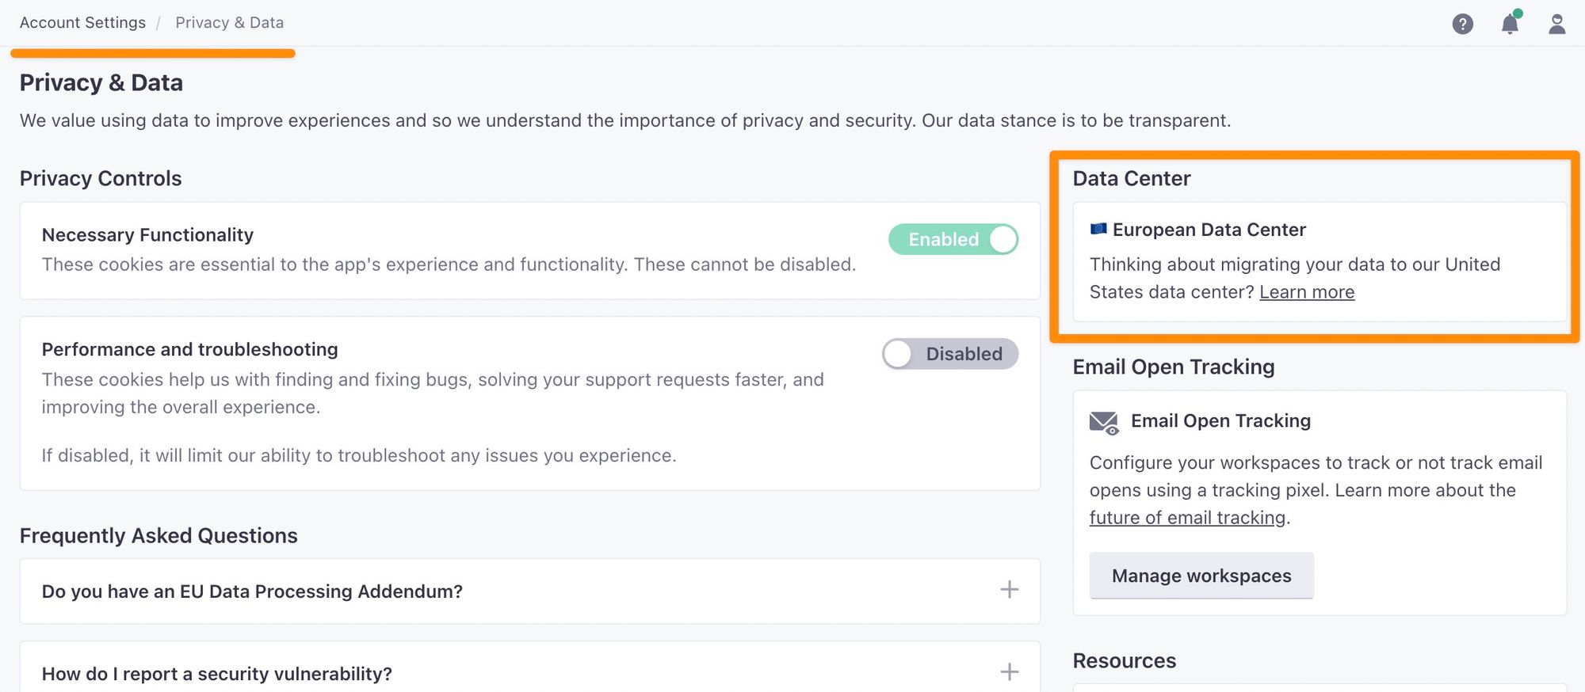
Task: Follow the "future of email tracking" link
Action: pyautogui.click(x=1187, y=518)
